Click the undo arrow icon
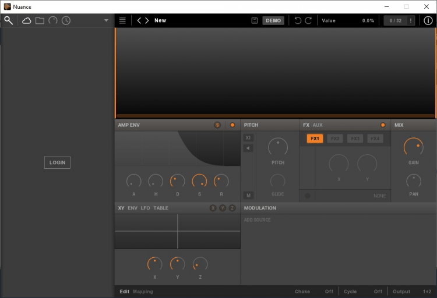The image size is (437, 298). point(298,20)
